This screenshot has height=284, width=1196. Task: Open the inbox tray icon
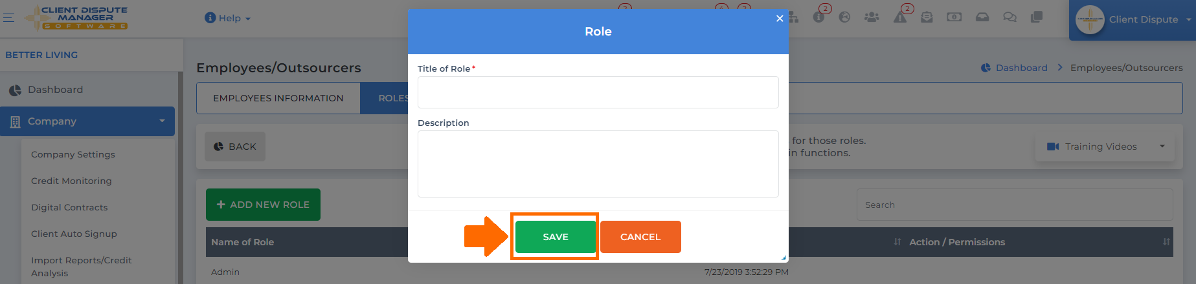(982, 17)
